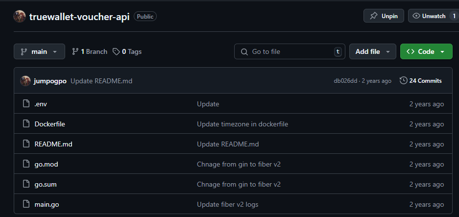Click the tag icon next to 0 Tags

[x=116, y=52]
